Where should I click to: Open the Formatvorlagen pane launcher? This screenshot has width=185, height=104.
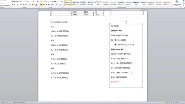(181, 8)
